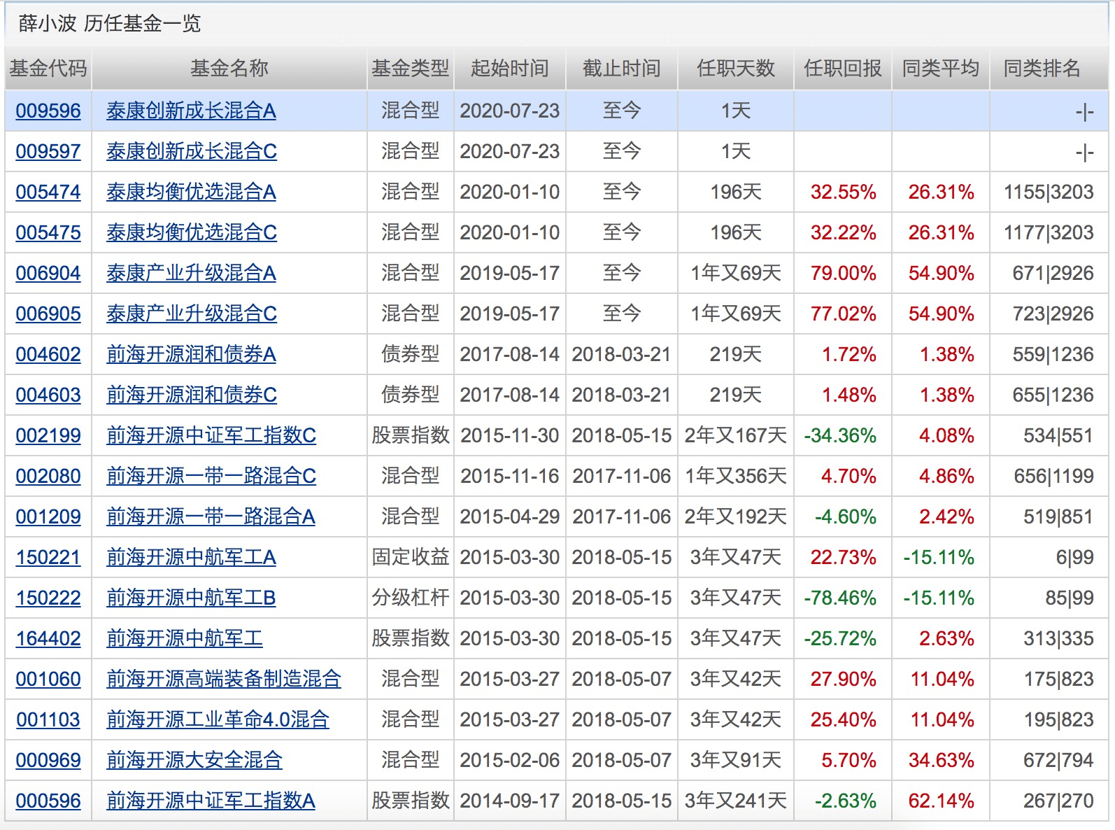Select the 79.00% return value

[844, 273]
